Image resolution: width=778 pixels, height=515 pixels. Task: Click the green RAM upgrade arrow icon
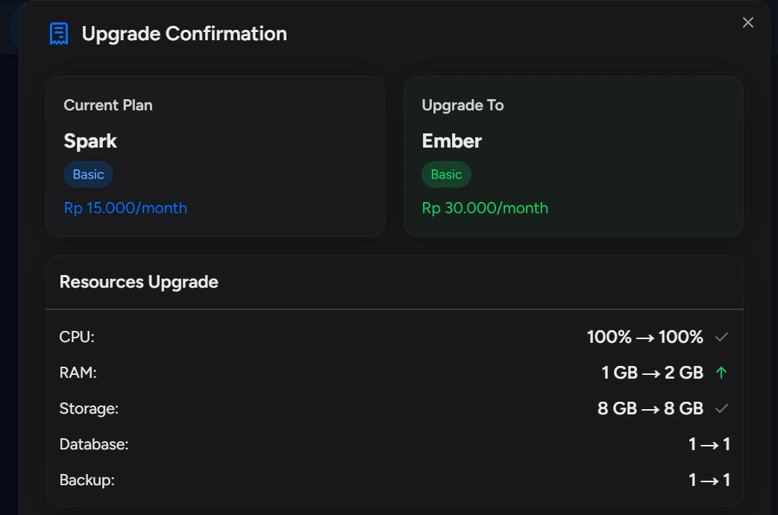point(721,372)
